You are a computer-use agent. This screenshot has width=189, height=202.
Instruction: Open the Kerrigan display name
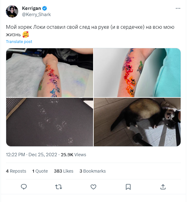pyautogui.click(x=31, y=8)
